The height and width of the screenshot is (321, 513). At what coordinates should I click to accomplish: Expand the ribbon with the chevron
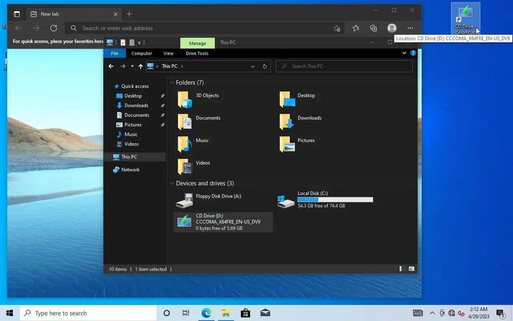click(404, 53)
